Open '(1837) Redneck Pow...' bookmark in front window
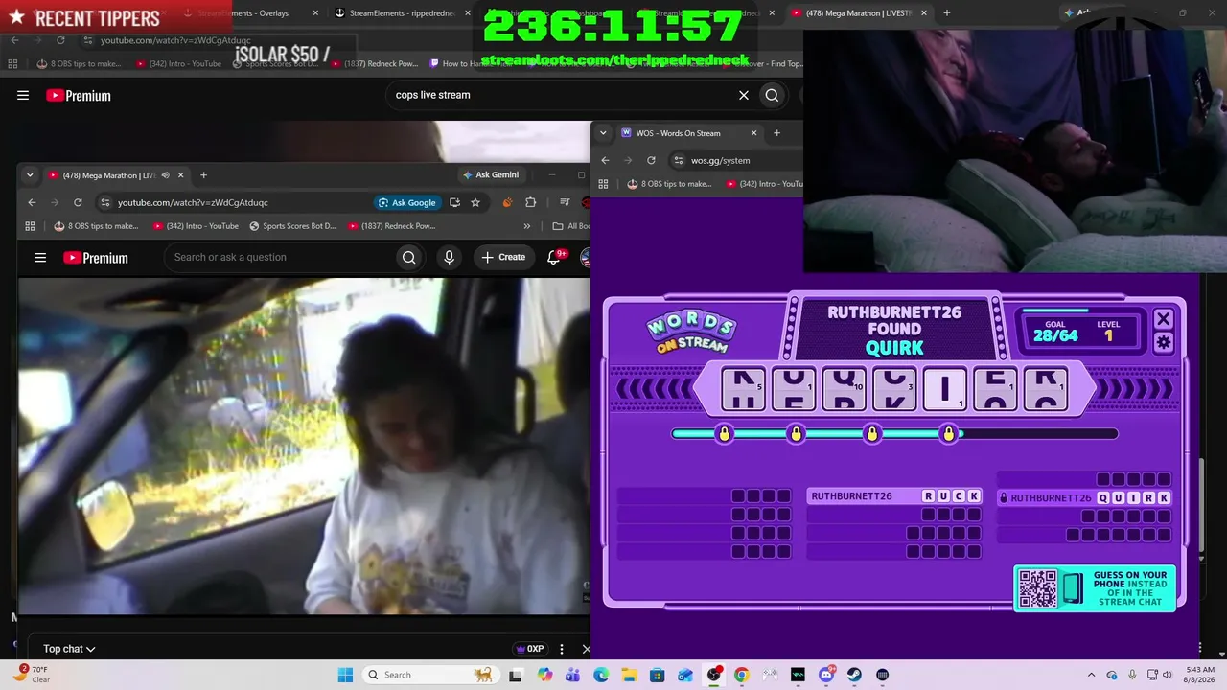1227x690 pixels. (392, 226)
